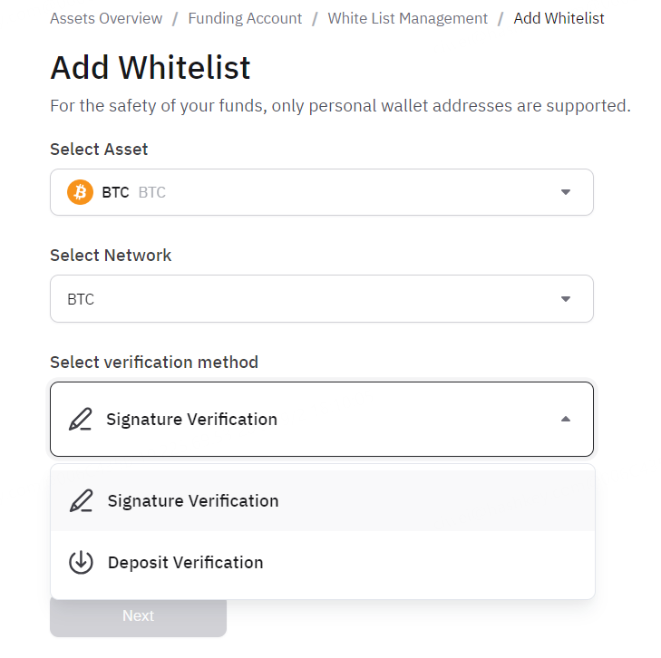
Task: Navigate to White List Management breadcrumb
Action: (408, 18)
